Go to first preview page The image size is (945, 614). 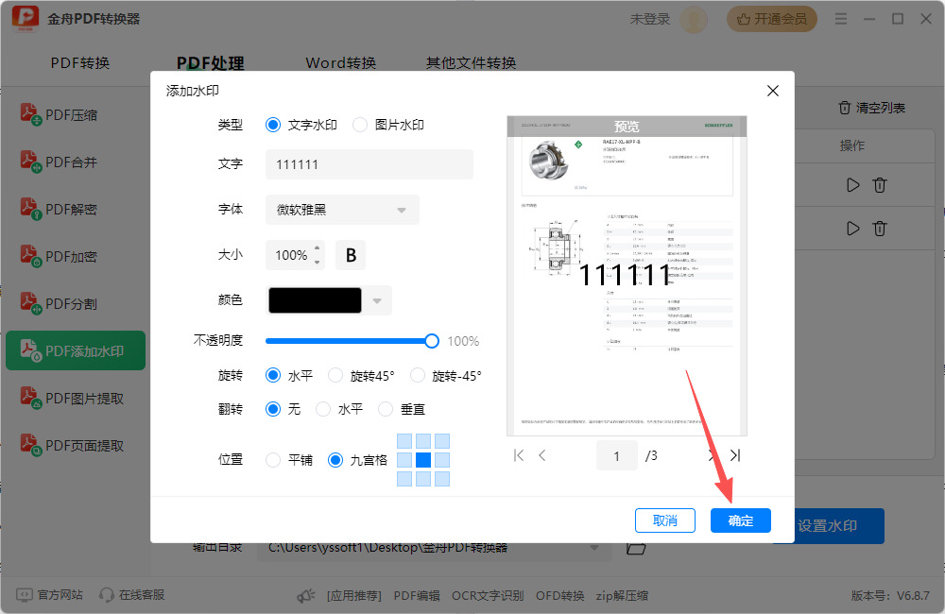pos(518,455)
